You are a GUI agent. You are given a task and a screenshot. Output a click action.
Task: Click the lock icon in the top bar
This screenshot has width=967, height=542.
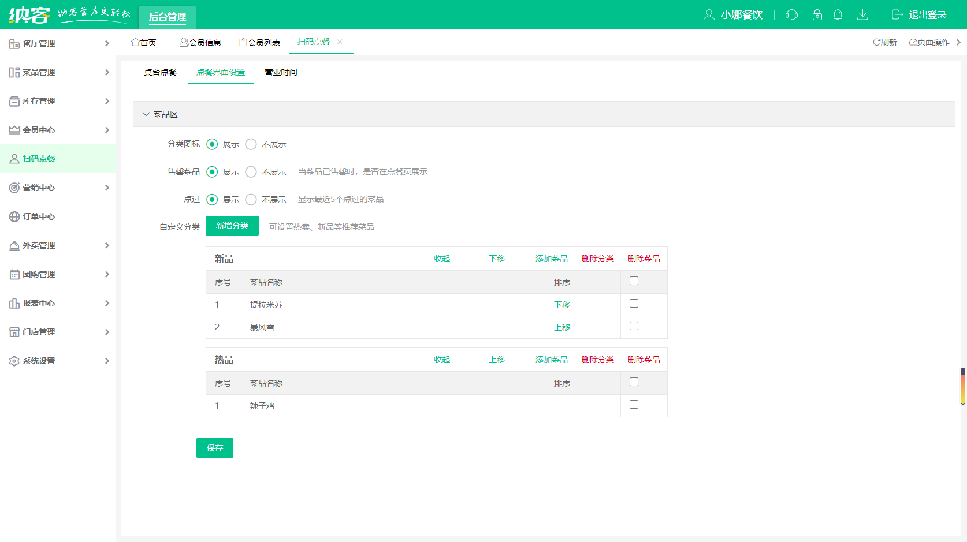point(817,15)
